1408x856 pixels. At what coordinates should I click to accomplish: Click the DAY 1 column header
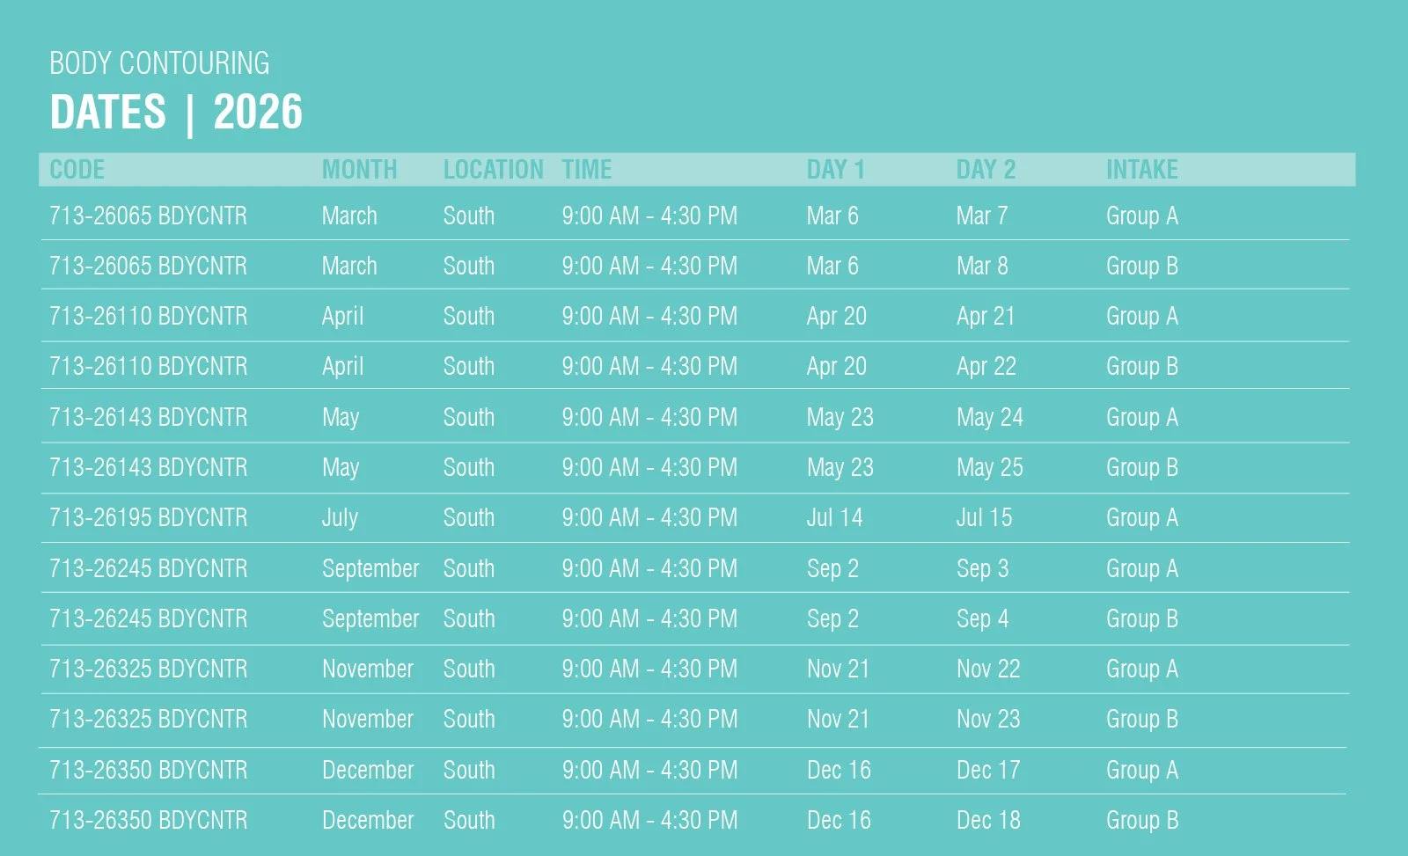835,169
